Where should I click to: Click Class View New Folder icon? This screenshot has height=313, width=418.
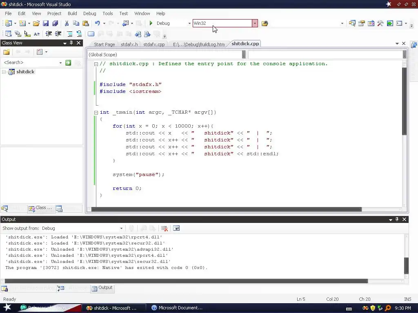click(x=7, y=52)
